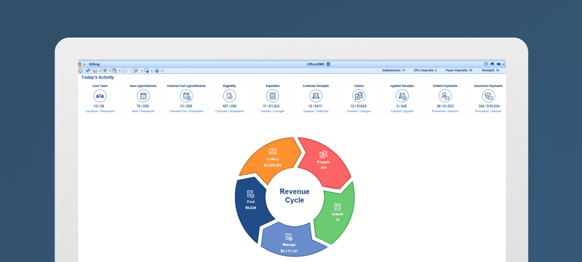Click the grid icon beside OfficeEMR title
This screenshot has height=262, width=582.
pyautogui.click(x=328, y=64)
